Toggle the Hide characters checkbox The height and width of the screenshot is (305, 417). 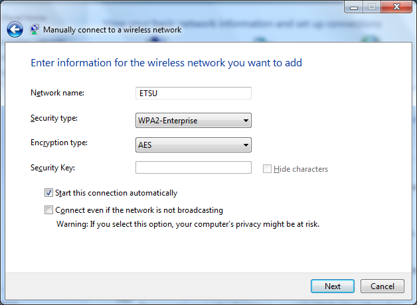[x=267, y=169]
